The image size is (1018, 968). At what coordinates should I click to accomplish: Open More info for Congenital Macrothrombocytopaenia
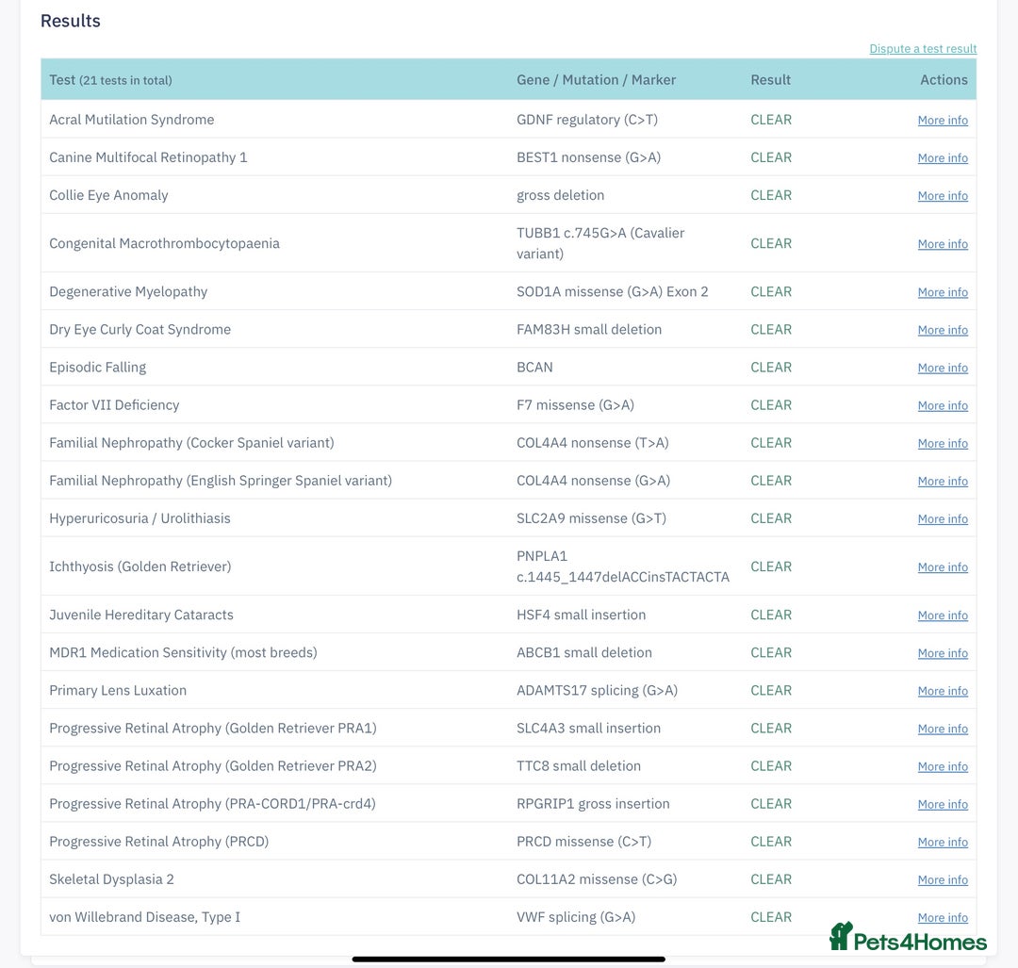943,244
